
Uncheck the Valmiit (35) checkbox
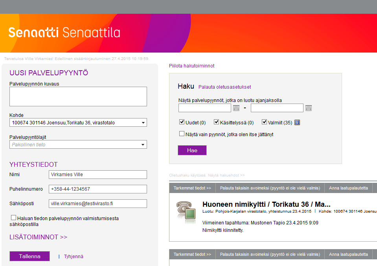pyautogui.click(x=264, y=122)
